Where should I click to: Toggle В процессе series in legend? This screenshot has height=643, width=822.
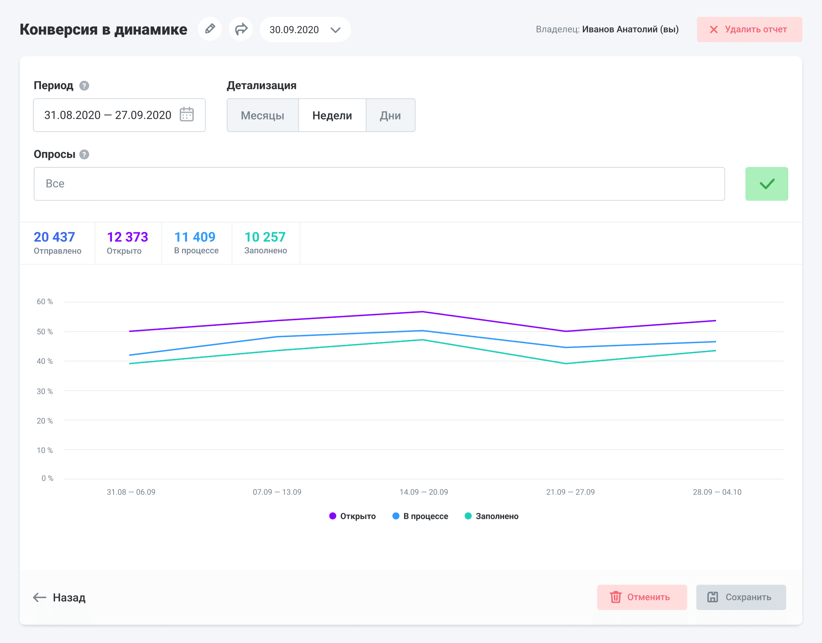coord(425,516)
